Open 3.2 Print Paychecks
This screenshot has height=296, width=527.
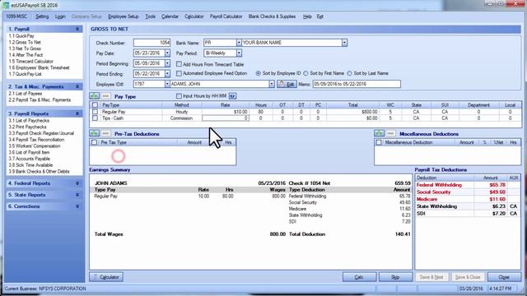27,127
